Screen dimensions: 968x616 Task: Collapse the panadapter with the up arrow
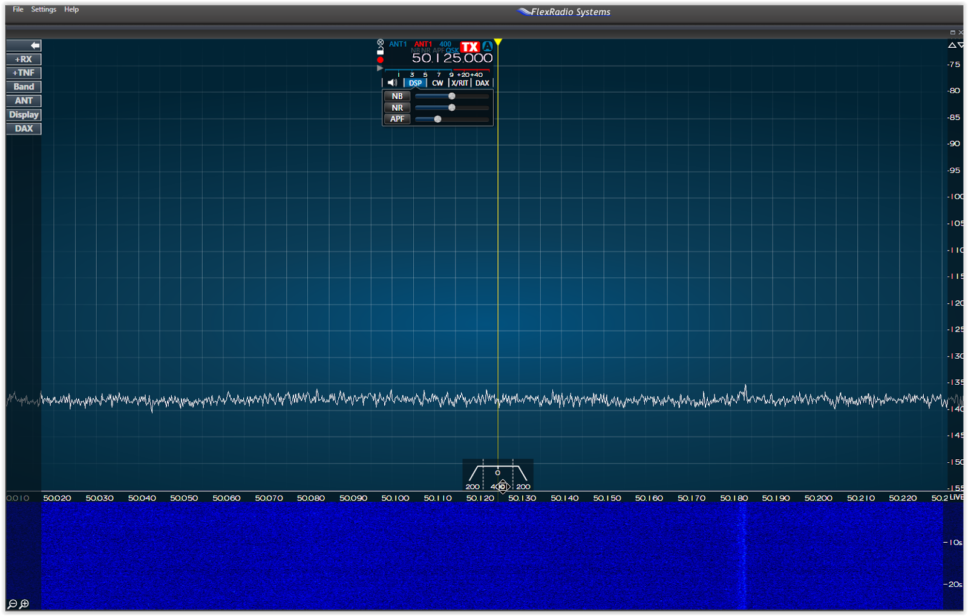click(952, 44)
